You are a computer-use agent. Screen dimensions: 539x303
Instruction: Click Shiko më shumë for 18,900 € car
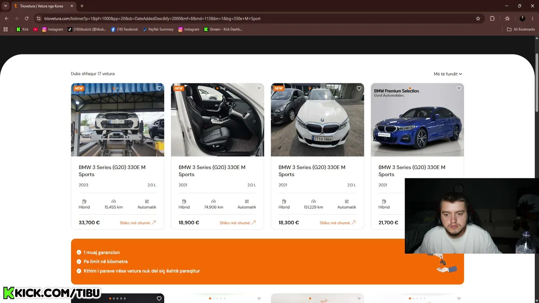pyautogui.click(x=237, y=223)
